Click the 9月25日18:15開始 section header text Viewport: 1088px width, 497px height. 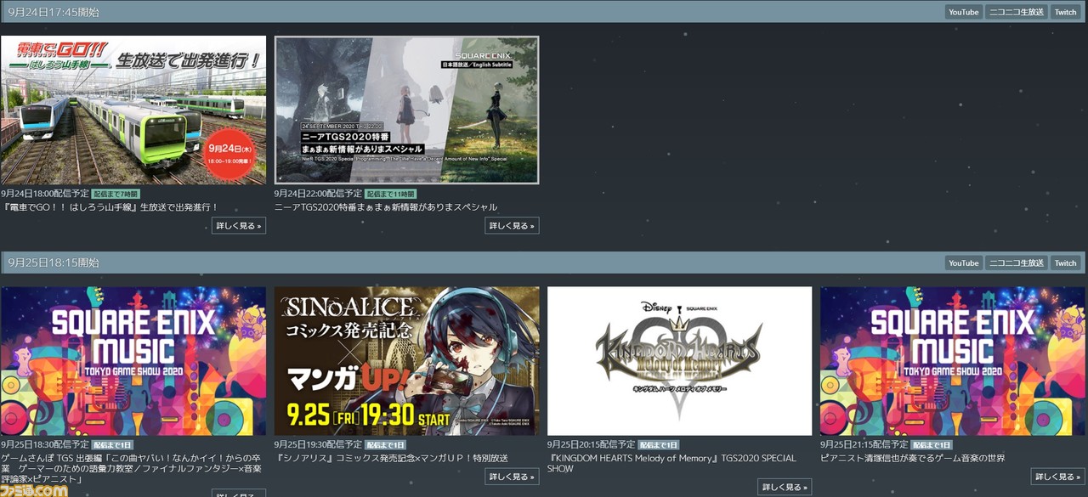pos(53,263)
